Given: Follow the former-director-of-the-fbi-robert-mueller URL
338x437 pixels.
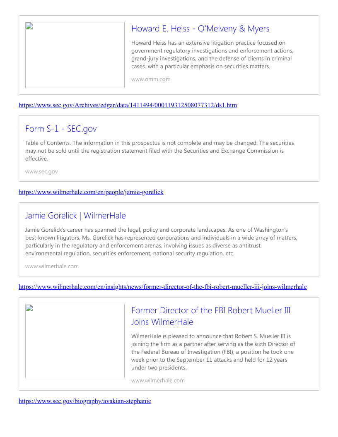Looking at the screenshot, I should click(x=162, y=287).
